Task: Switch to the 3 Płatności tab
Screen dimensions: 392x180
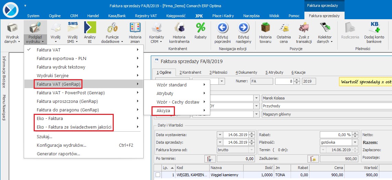Action: click(218, 72)
